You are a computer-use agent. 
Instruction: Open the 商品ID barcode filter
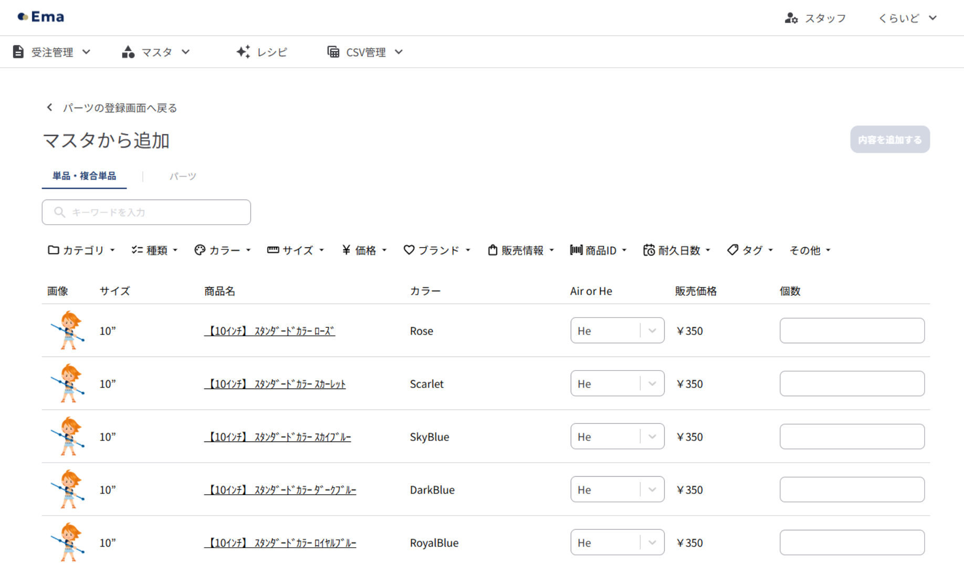(x=599, y=250)
